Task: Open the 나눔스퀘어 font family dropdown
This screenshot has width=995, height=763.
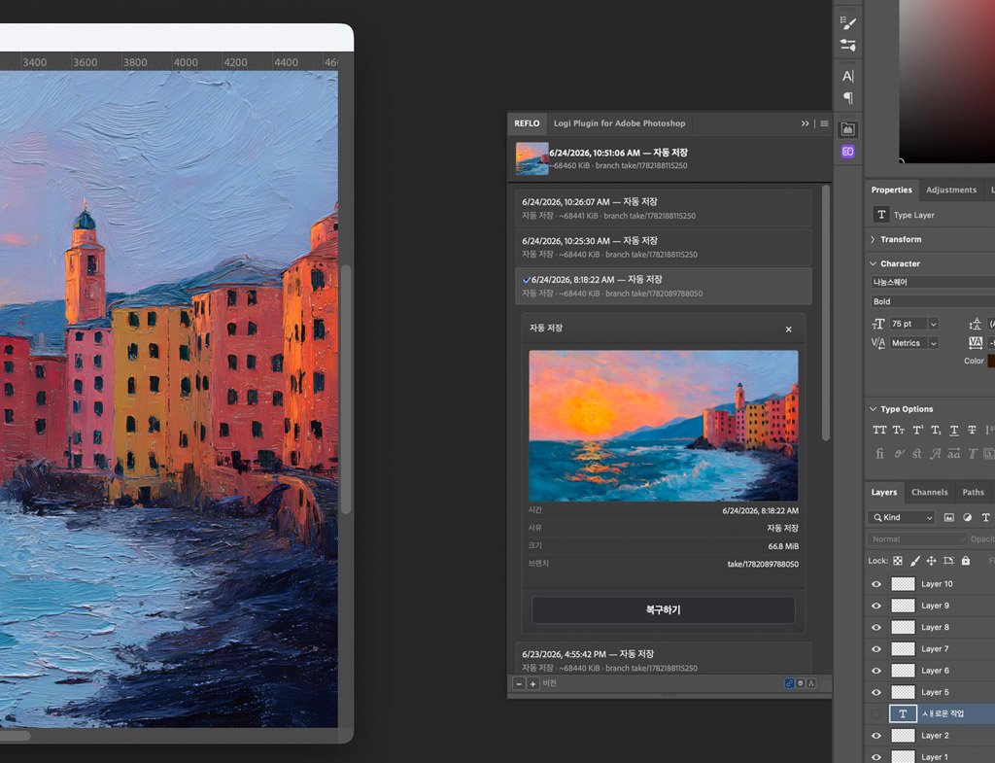Action: click(x=933, y=282)
